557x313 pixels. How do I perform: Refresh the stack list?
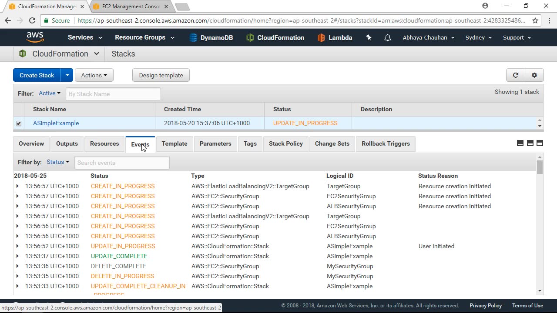(x=516, y=75)
